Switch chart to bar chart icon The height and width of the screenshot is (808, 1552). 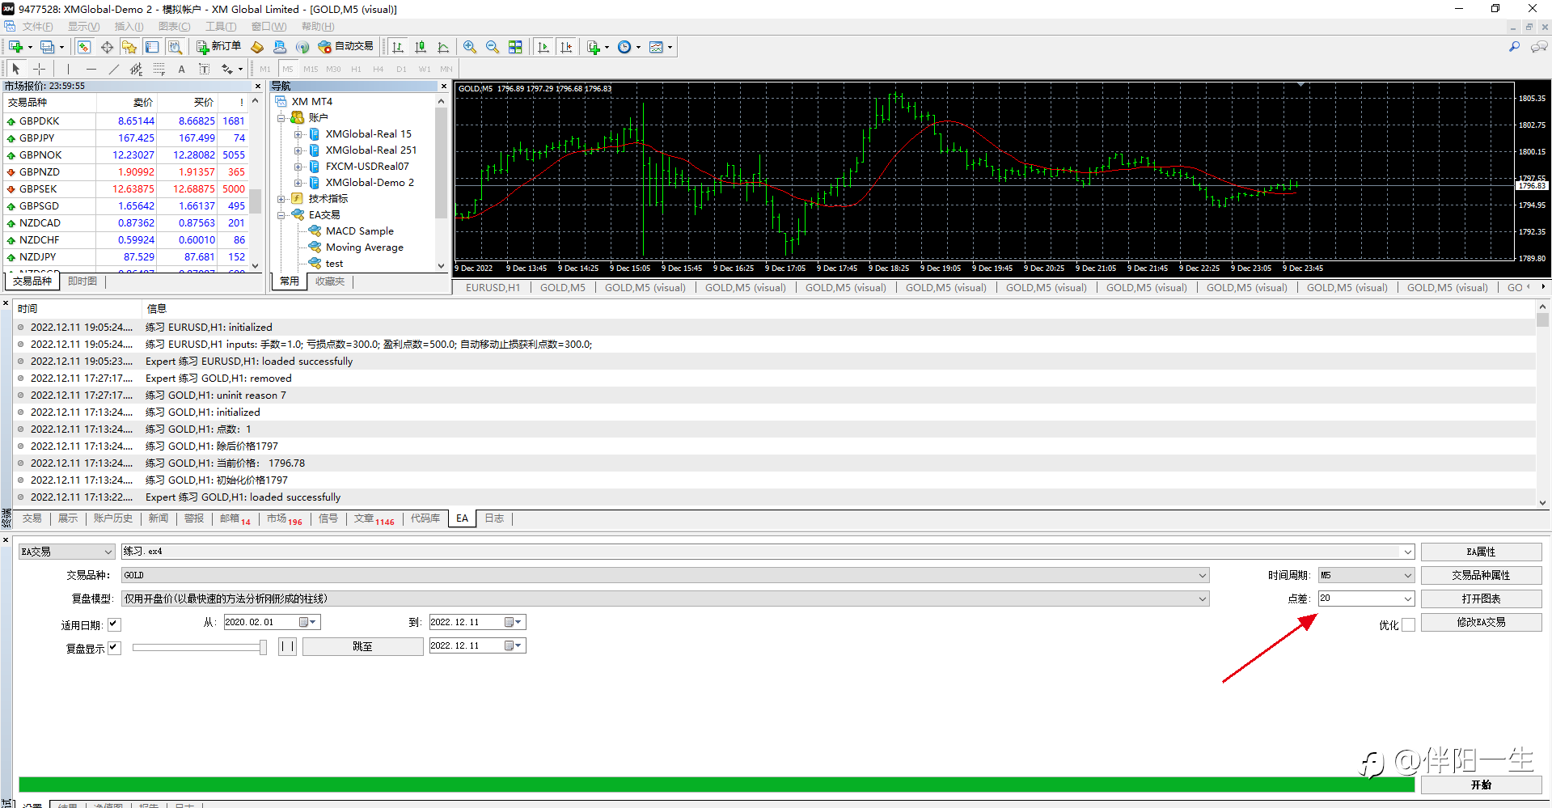pos(398,47)
